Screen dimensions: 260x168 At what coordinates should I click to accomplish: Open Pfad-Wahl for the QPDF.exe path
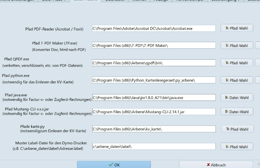tap(237, 63)
